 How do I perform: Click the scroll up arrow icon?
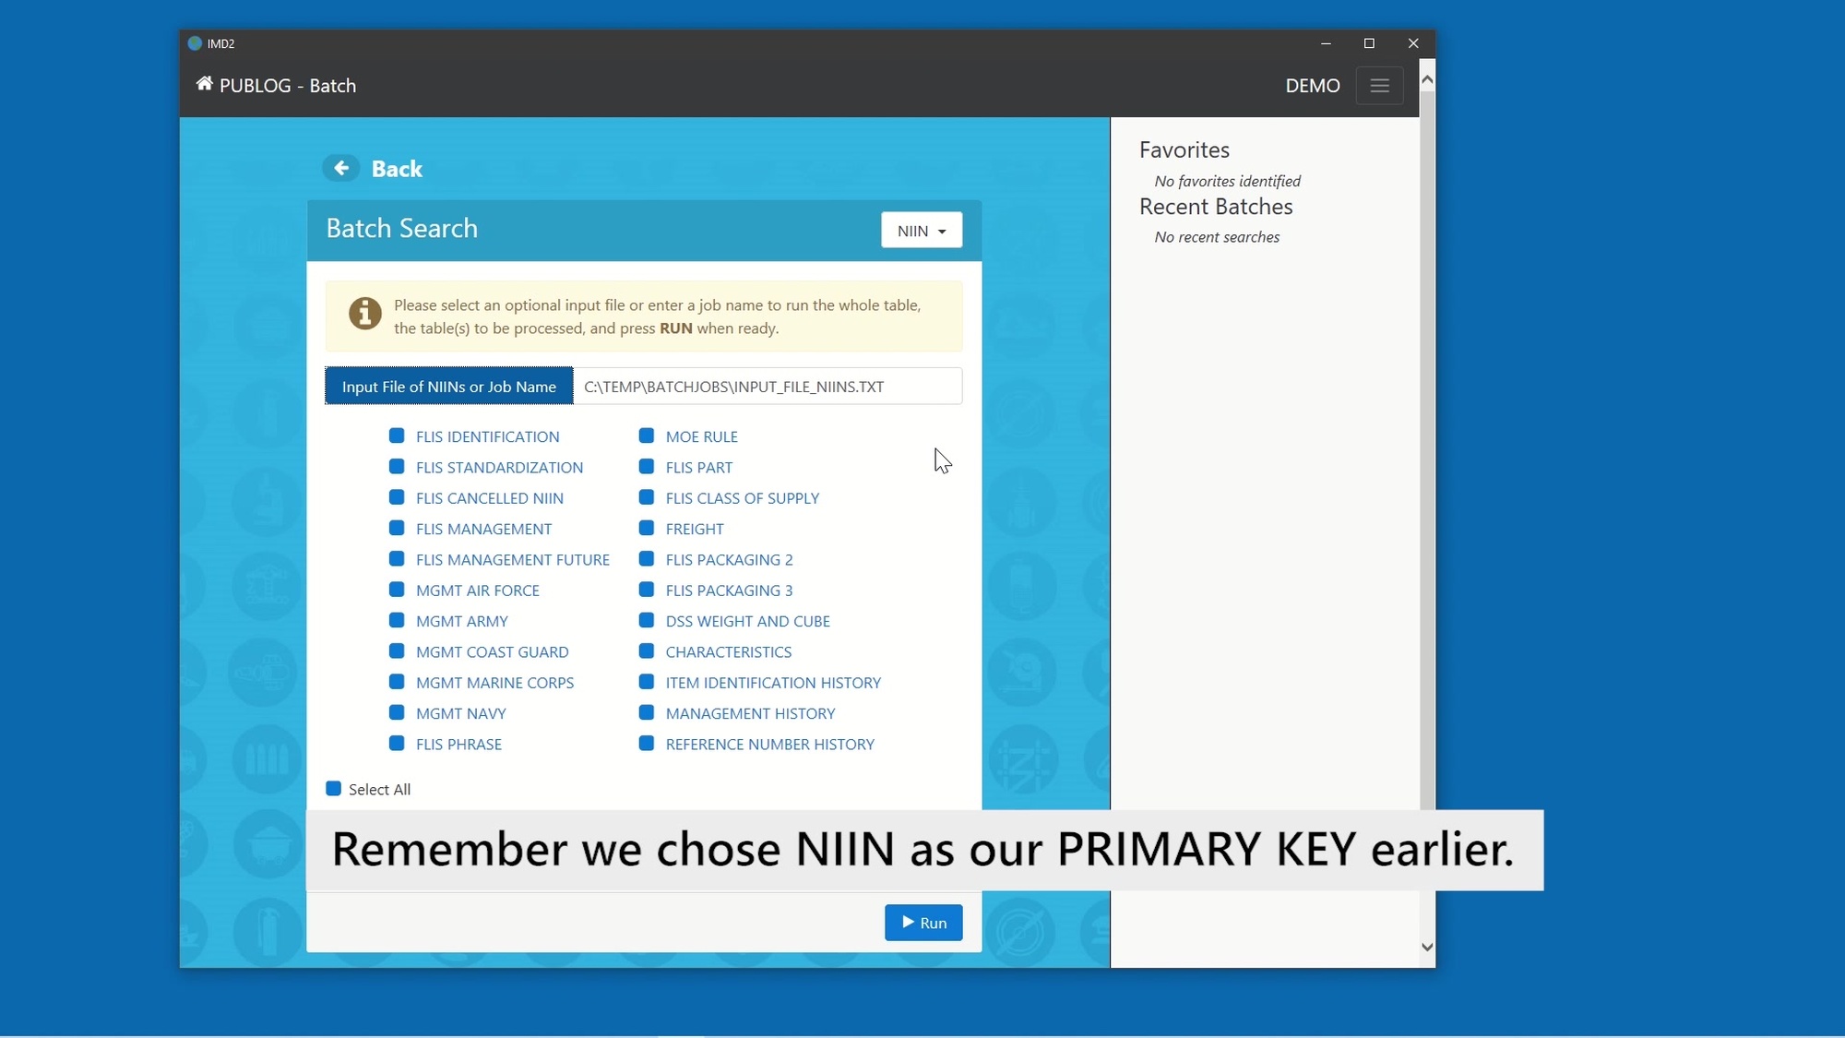pos(1427,80)
